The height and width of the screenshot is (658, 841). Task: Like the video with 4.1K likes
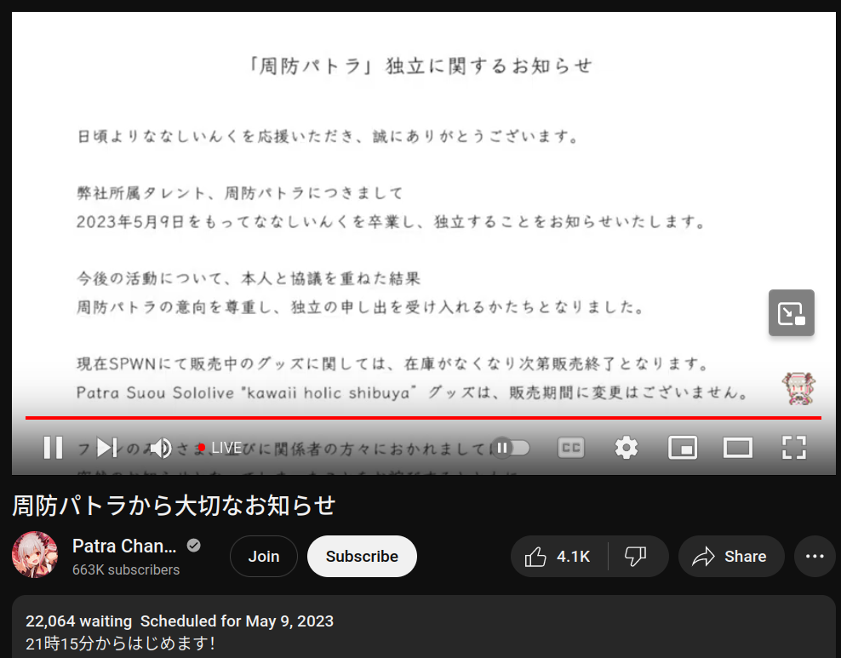559,556
